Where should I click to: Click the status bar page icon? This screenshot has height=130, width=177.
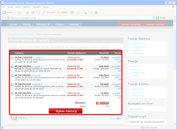(2, 128)
